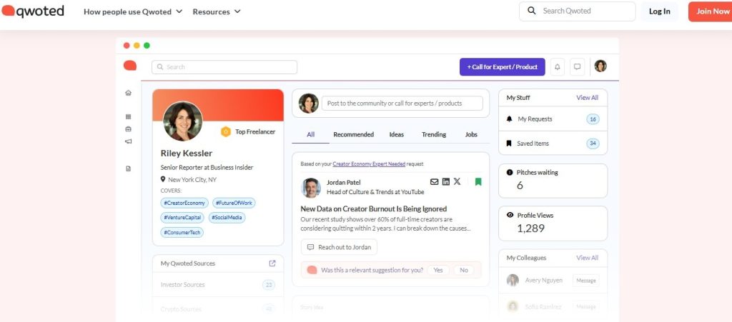Open My Qwoted Sources external link icon

click(272, 263)
